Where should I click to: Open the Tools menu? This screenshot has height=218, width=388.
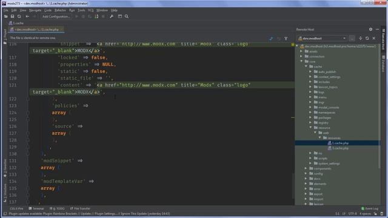point(81,10)
